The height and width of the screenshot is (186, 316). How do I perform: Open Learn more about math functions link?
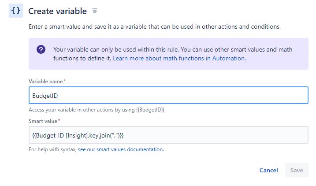pos(179,59)
